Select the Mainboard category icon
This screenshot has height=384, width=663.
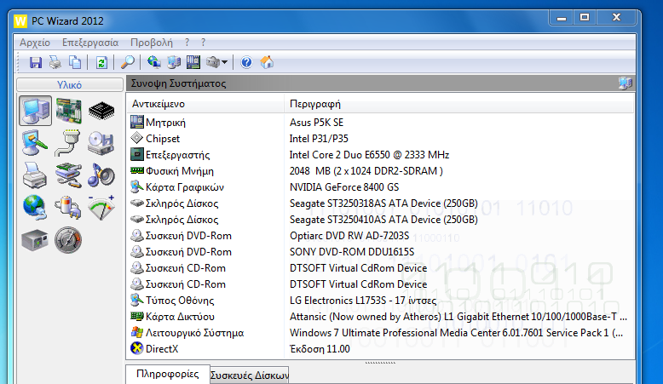68,111
